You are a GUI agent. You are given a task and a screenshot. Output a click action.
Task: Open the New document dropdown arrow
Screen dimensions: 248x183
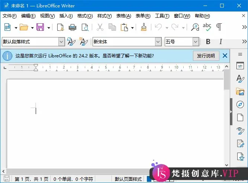(x=16, y=28)
